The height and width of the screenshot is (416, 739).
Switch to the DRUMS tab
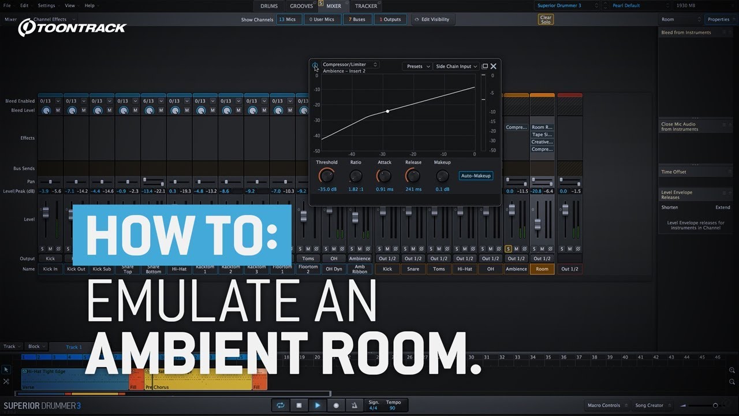point(269,6)
